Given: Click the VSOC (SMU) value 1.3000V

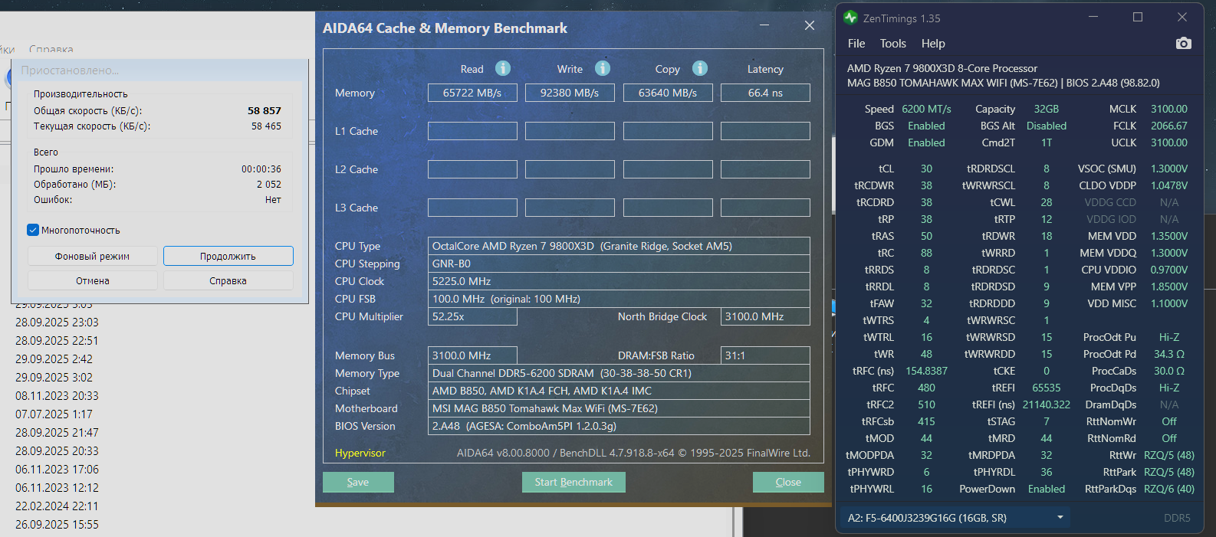Looking at the screenshot, I should (1169, 169).
